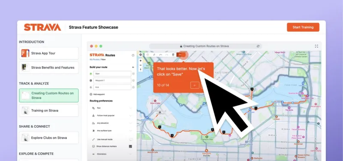Click the undo arrow in map toolbar
343x161 pixels.
click(160, 55)
